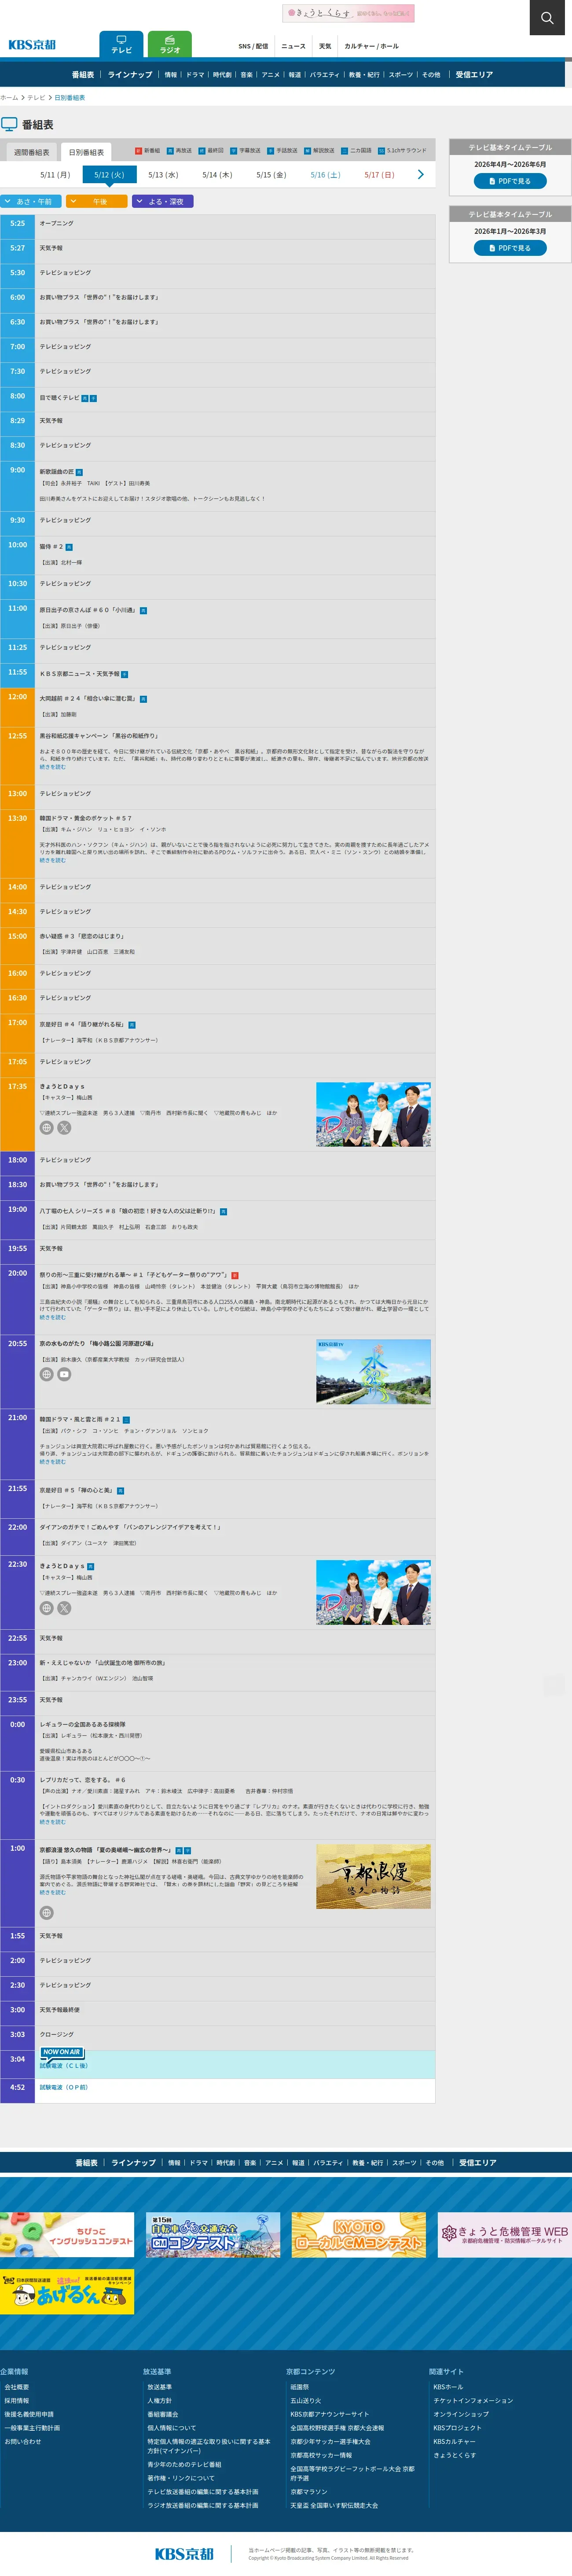572x2576 pixels.
Task: Open the 自転車交通安全CMコンテスト banner
Action: click(213, 2234)
